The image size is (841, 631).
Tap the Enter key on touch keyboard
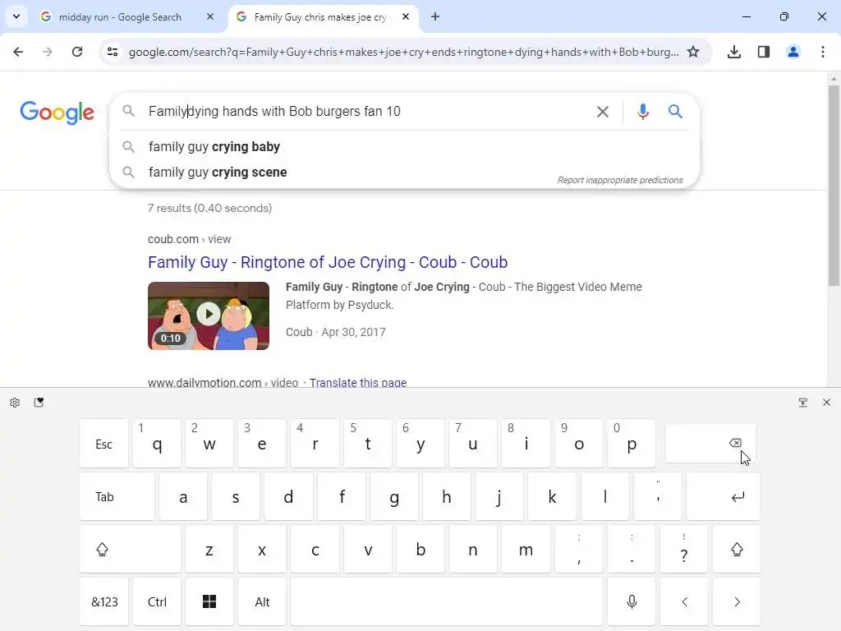point(724,496)
